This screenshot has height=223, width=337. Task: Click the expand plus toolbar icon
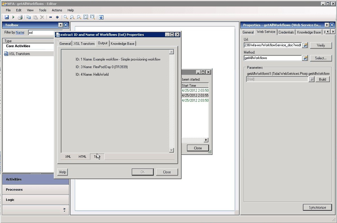click(57, 17)
